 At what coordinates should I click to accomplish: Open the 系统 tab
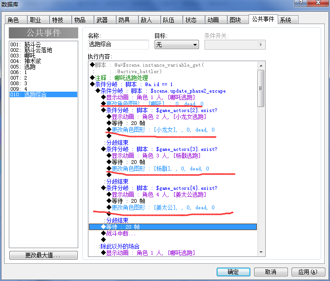pyautogui.click(x=288, y=20)
